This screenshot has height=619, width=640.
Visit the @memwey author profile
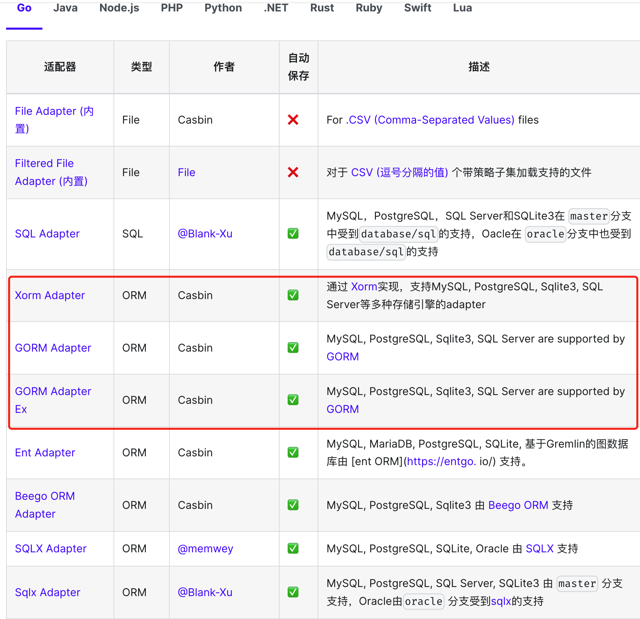pos(205,549)
